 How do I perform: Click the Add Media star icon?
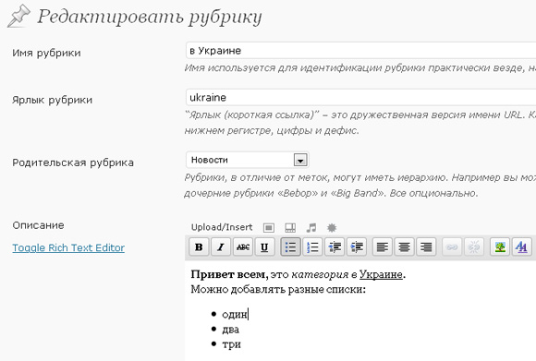pos(332,228)
